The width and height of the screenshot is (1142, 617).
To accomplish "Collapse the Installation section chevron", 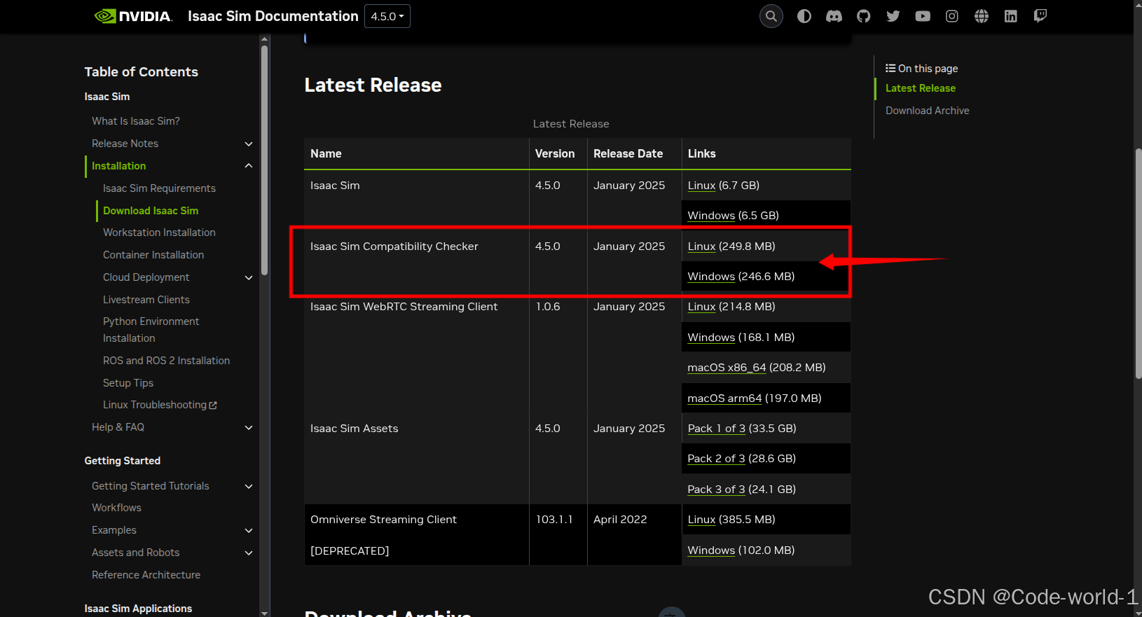I will click(x=249, y=166).
